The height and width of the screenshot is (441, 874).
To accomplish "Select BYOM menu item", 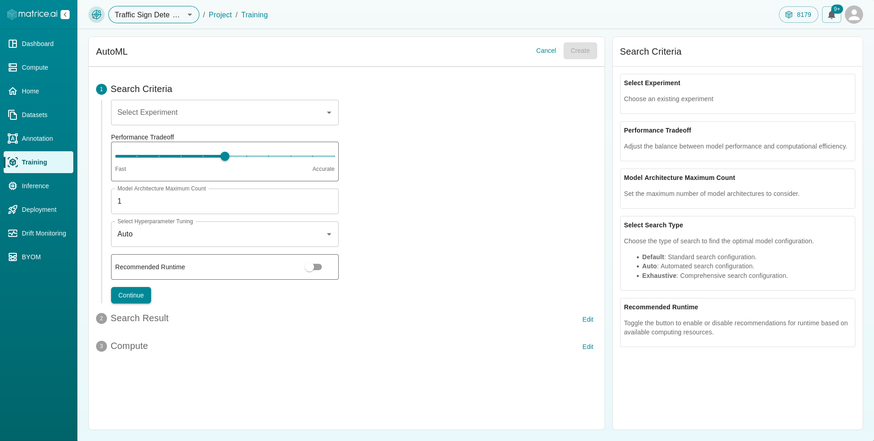I will pyautogui.click(x=38, y=257).
